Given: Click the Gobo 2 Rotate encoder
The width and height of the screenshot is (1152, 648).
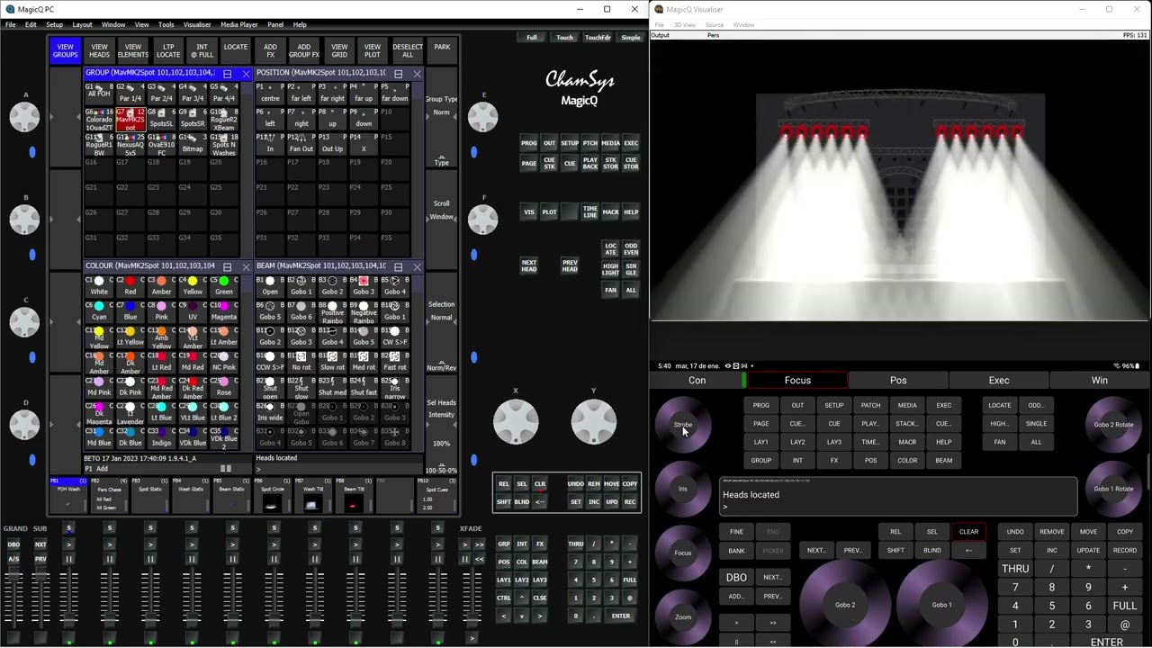Looking at the screenshot, I should (x=1113, y=425).
